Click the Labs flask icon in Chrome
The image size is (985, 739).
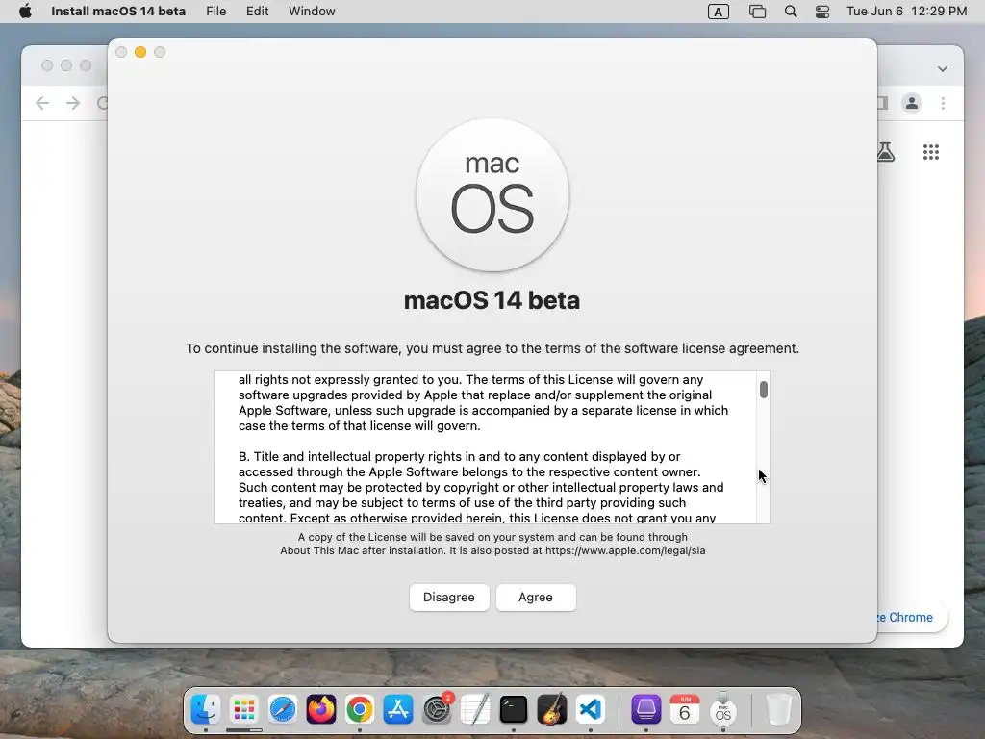click(x=886, y=152)
